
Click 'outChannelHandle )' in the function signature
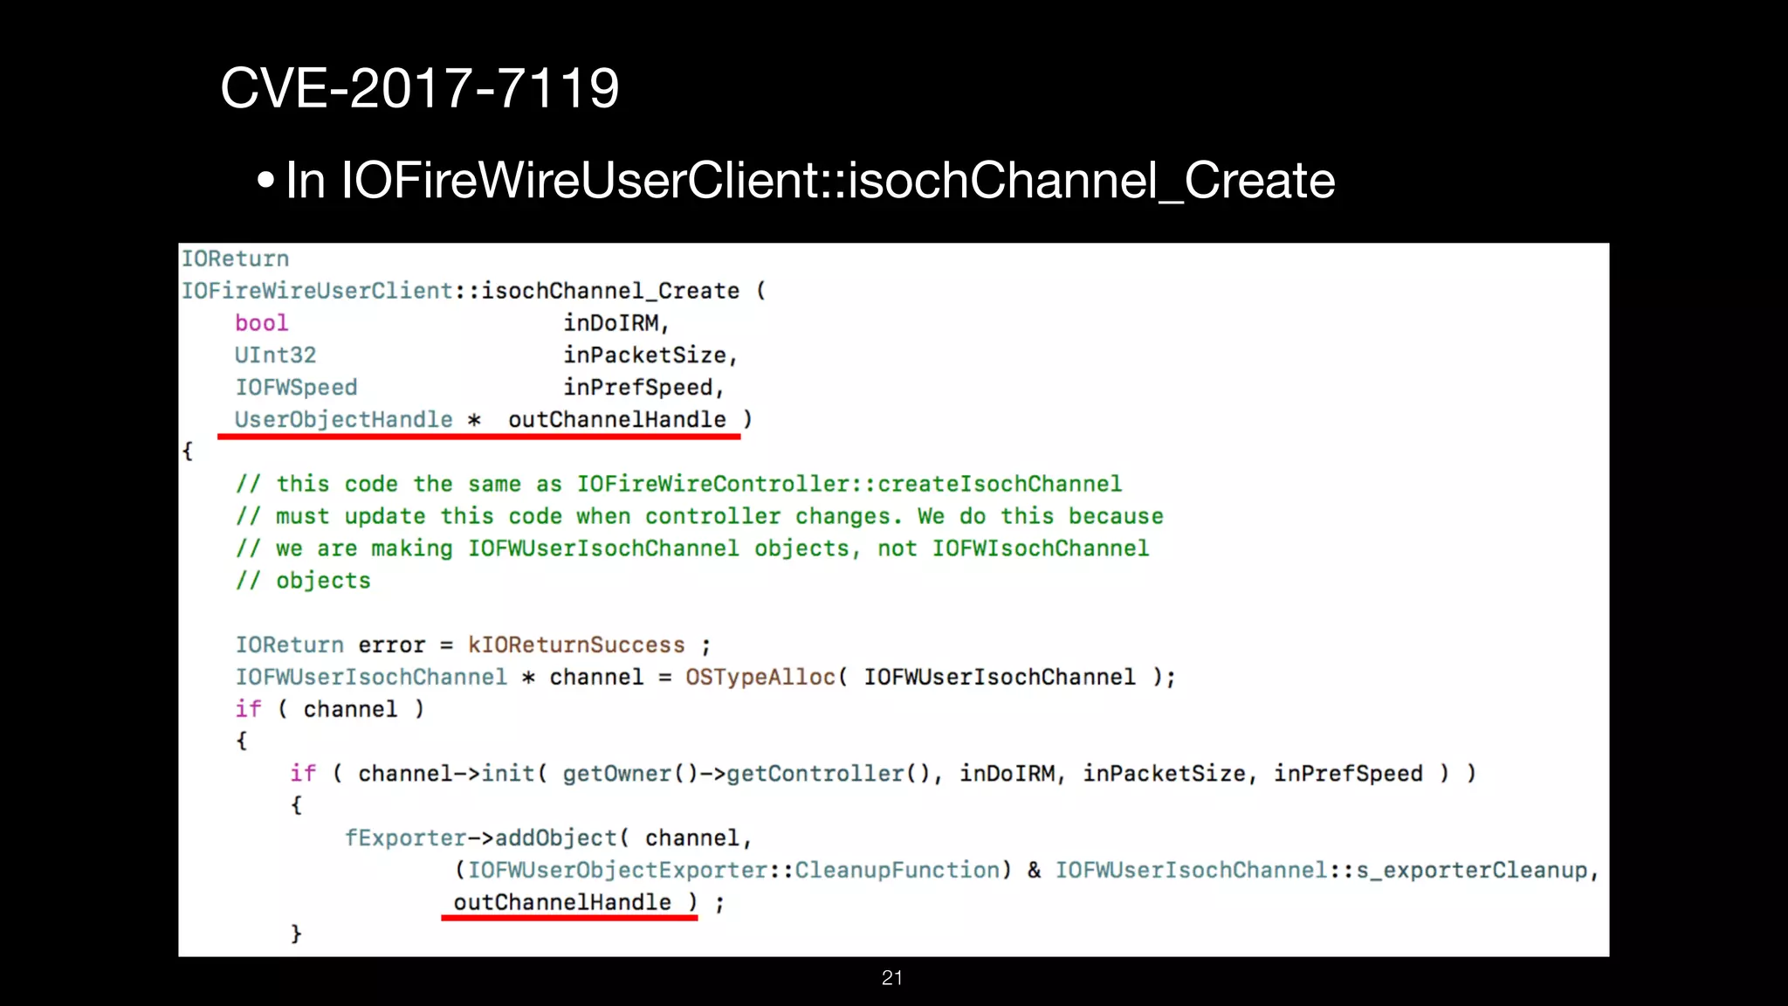tap(630, 420)
